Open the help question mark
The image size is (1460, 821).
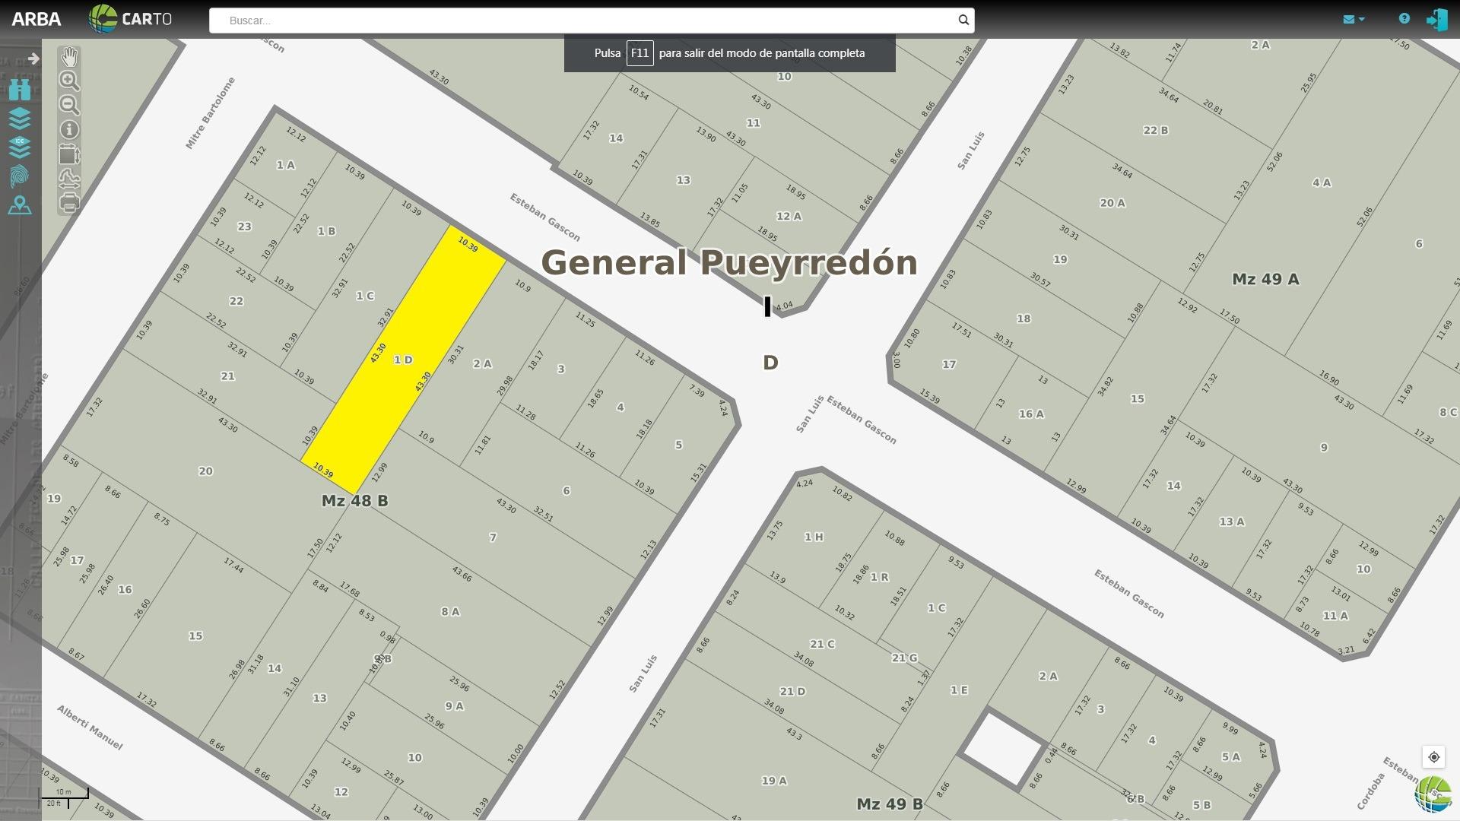(x=1404, y=19)
